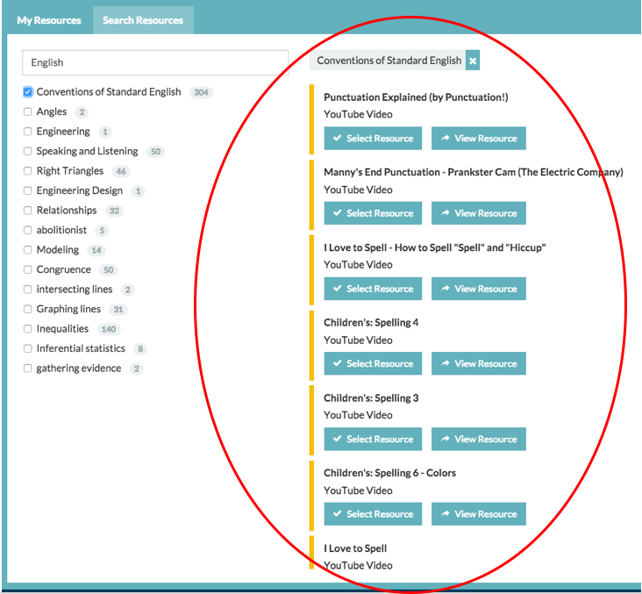Screen dimensions: 642x594
Task: Tick the Right Triangles checkbox
Action: coord(28,171)
